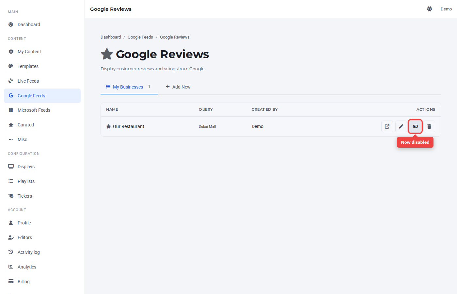Click the Templates palette icon
Screen dimensions: 457x294
[x=11, y=66]
